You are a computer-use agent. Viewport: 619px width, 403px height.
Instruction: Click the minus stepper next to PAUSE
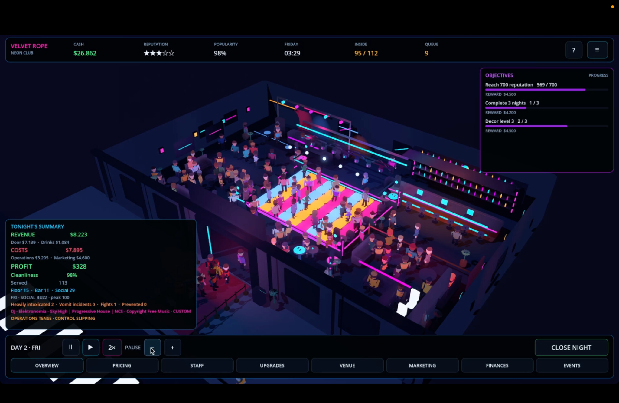pyautogui.click(x=152, y=347)
